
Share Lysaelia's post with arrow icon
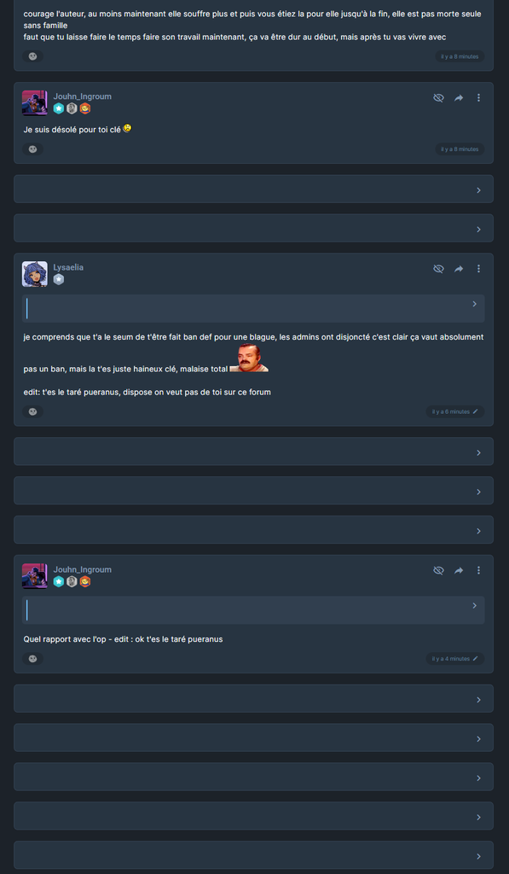[x=459, y=269]
